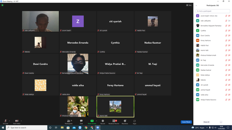Toggle Cynthia's muted mic icon in list
Image resolution: width=232 pixels, height=130 pixels.
coord(226,30)
